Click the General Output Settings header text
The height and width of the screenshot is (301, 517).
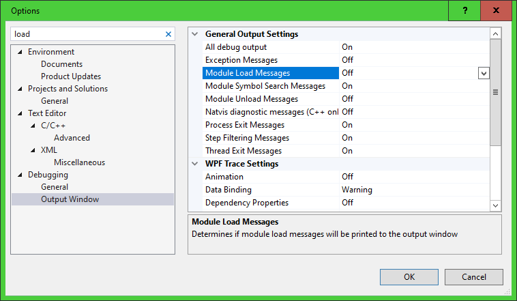[252, 34]
